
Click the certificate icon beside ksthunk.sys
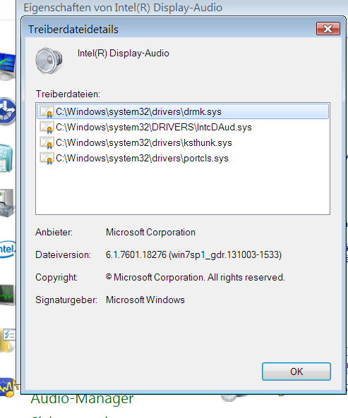[47, 142]
